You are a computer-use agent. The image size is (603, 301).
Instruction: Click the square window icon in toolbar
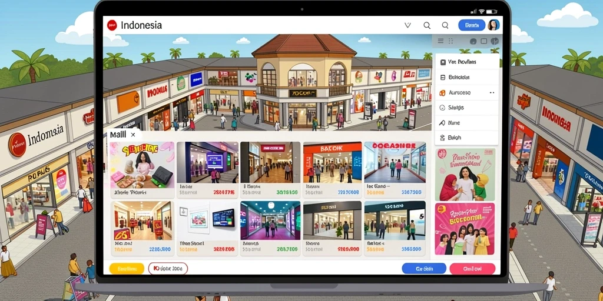tap(484, 41)
